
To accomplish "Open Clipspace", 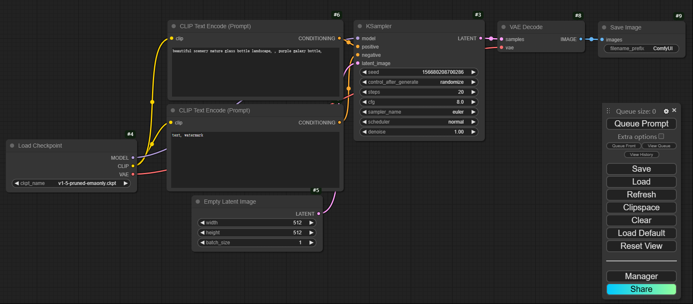I will (641, 207).
